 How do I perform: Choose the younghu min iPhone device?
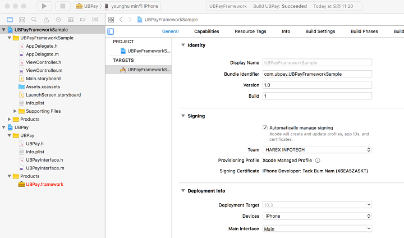pyautogui.click(x=132, y=6)
